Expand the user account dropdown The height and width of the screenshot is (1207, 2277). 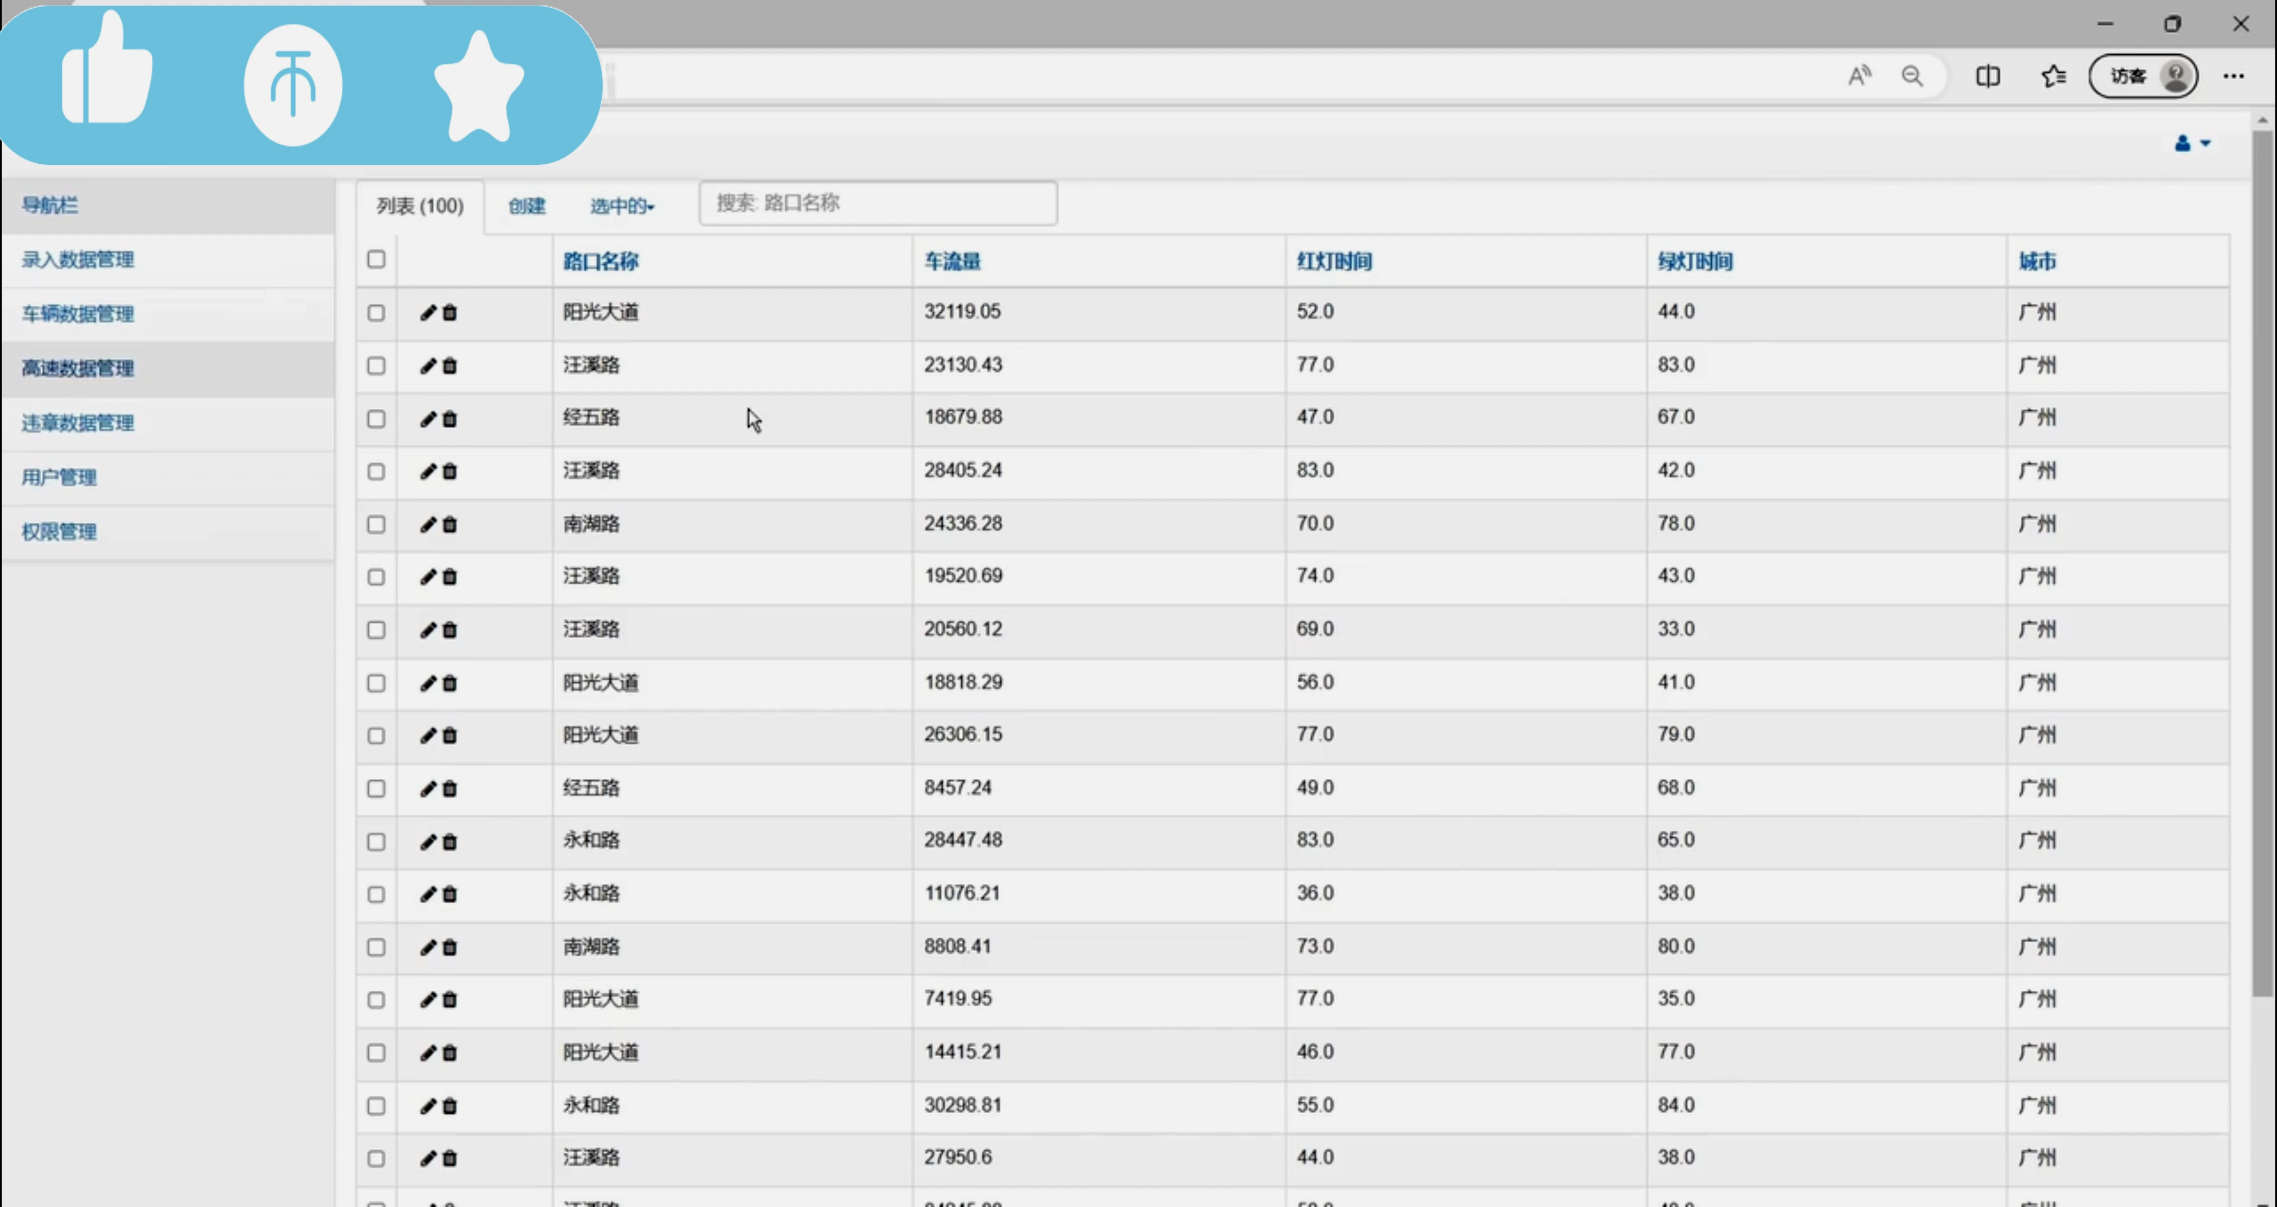2192,143
